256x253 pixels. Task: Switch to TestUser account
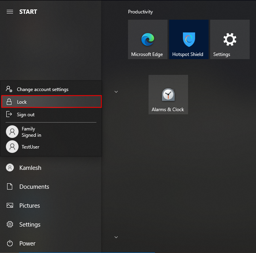pos(51,147)
